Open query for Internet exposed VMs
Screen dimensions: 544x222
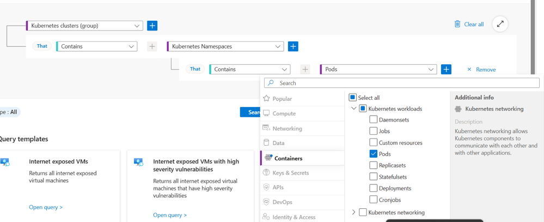(x=46, y=207)
